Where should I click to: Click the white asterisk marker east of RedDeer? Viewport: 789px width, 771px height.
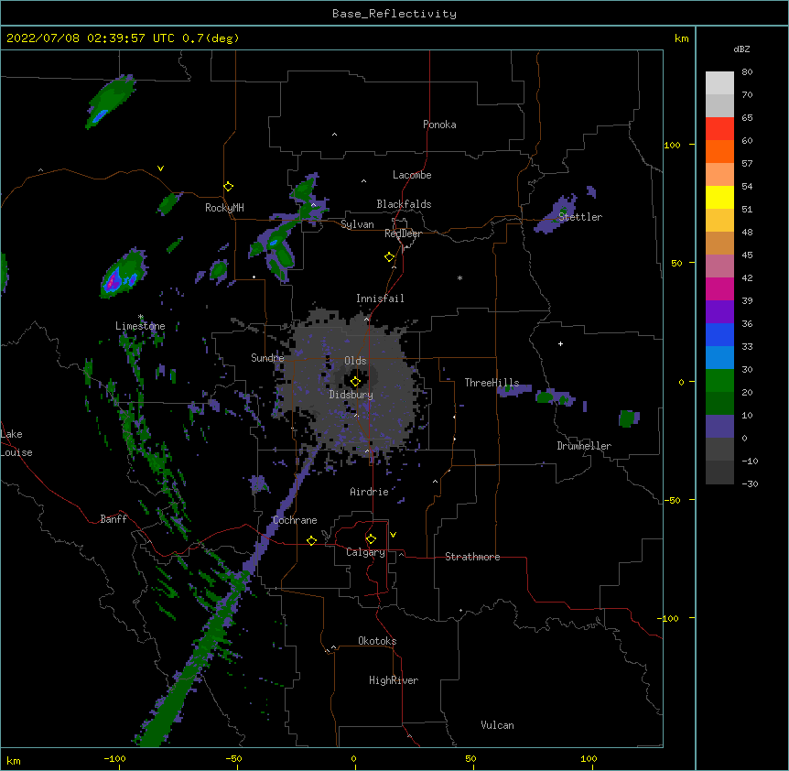[x=459, y=277]
